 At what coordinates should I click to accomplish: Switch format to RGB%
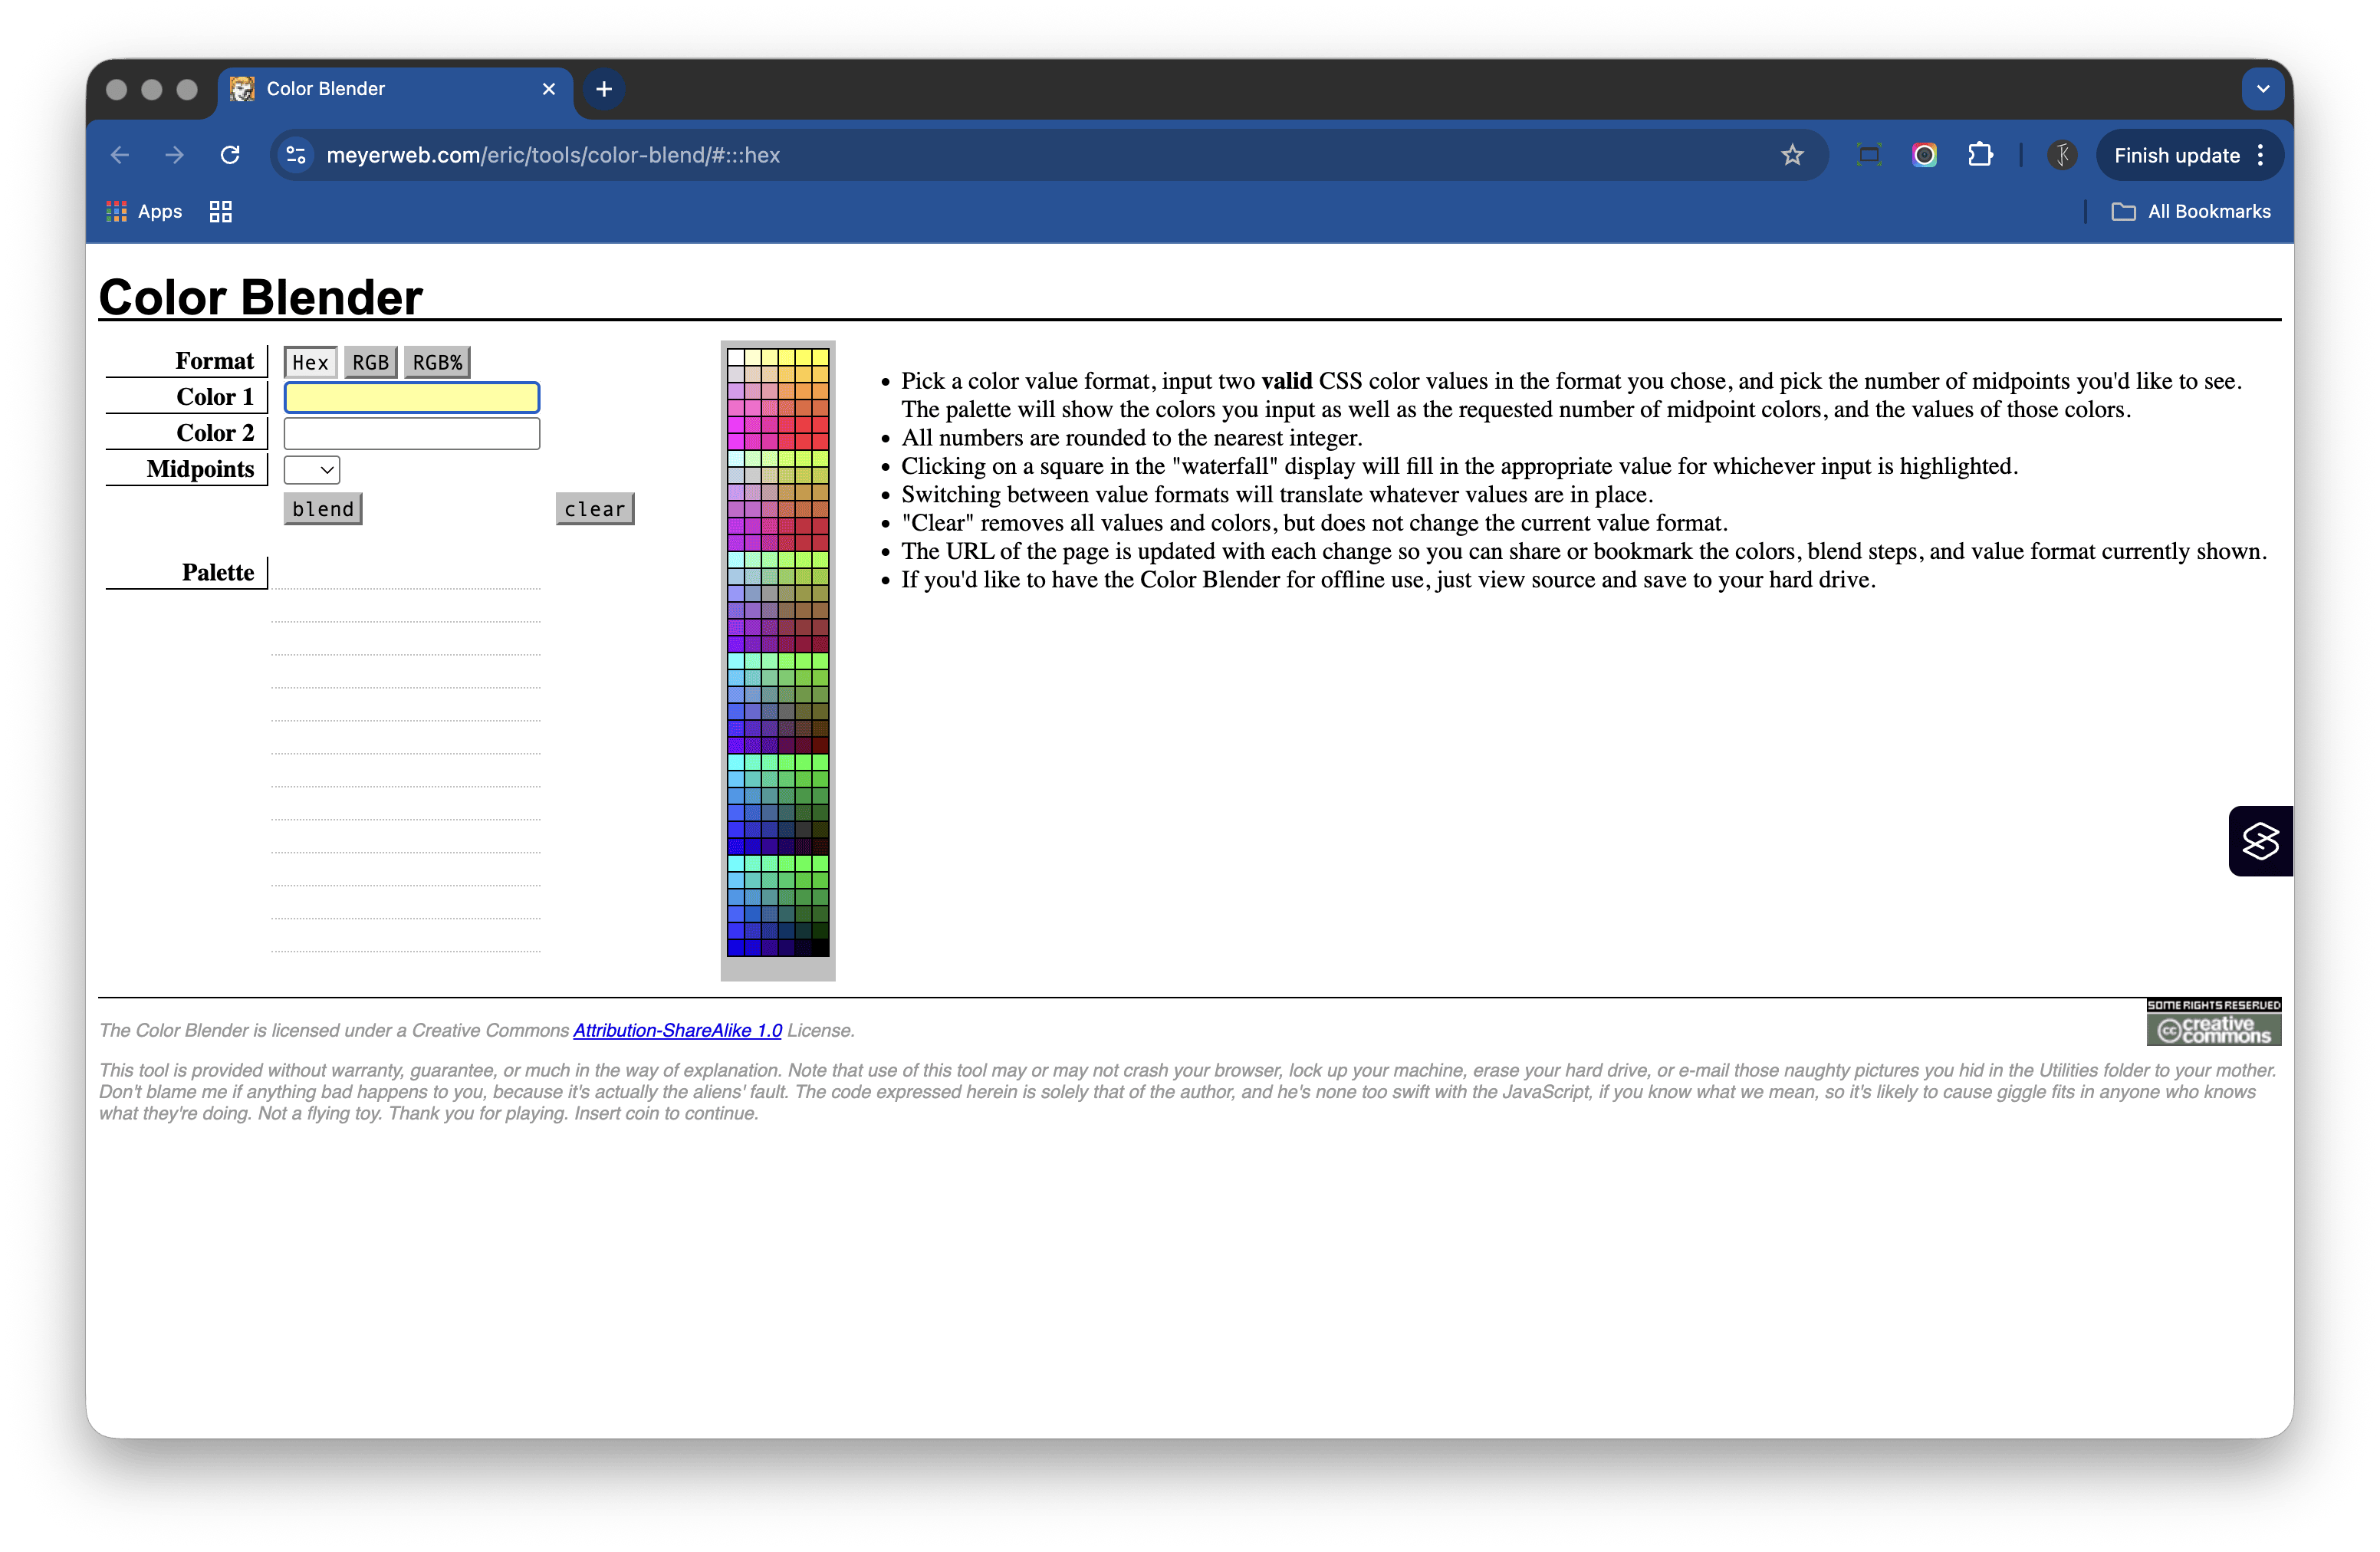(437, 362)
